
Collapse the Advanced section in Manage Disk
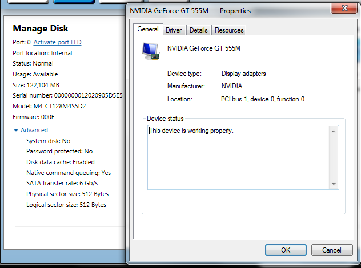point(16,131)
